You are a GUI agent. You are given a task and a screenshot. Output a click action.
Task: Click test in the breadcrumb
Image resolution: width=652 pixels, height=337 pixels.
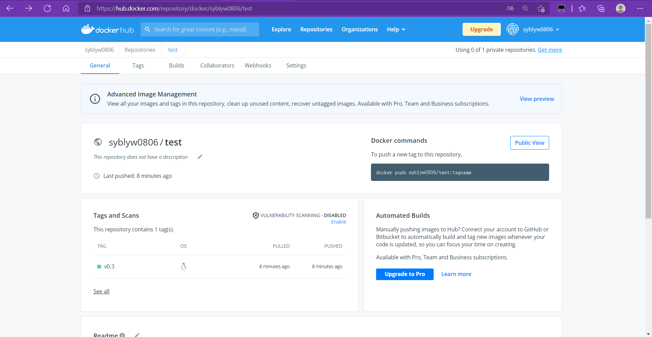(x=173, y=50)
